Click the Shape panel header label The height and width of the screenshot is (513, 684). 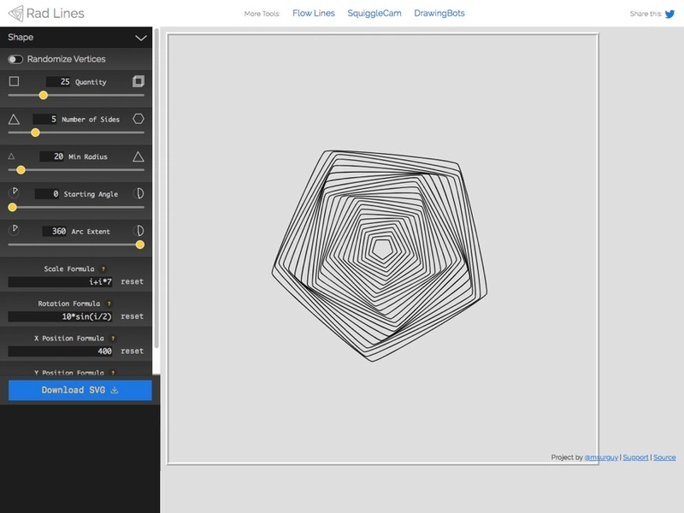click(x=21, y=38)
